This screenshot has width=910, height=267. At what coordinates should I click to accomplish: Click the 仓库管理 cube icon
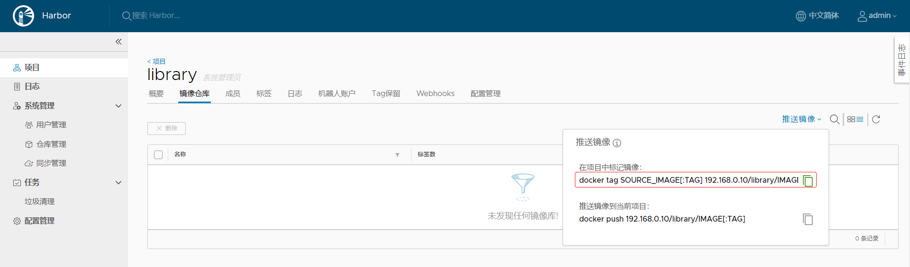29,144
